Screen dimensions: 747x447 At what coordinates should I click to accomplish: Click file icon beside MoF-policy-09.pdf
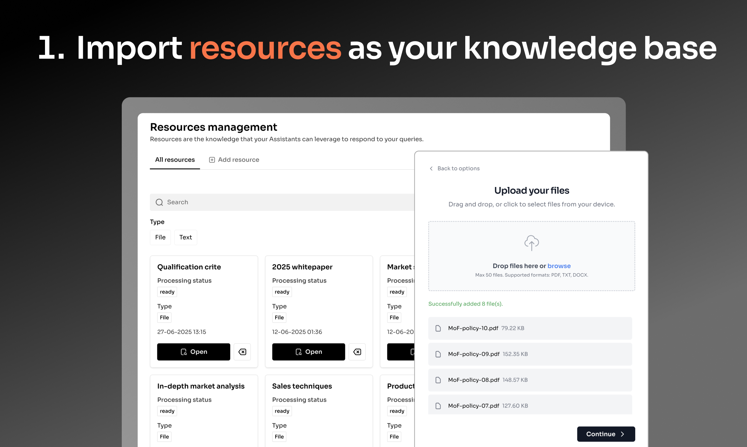click(438, 354)
